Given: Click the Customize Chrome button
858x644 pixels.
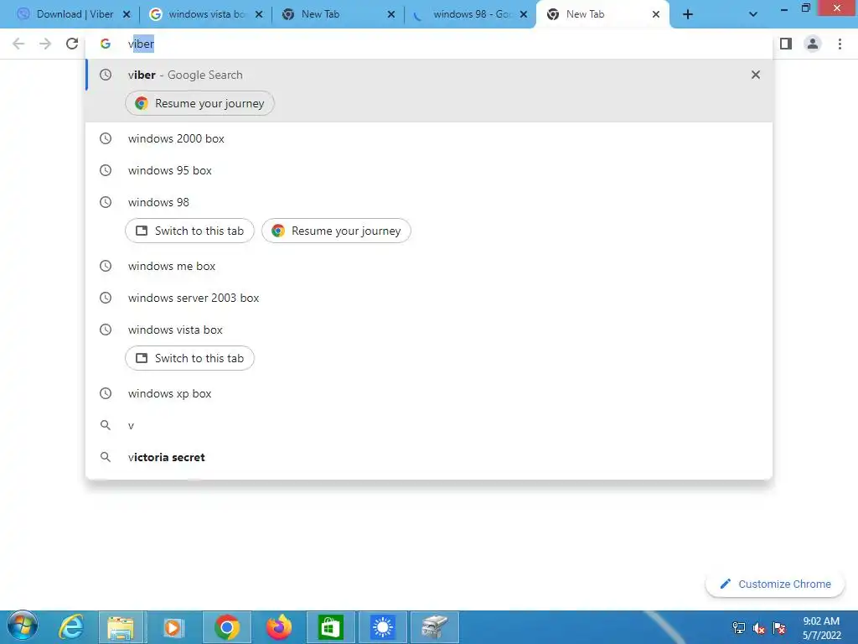Looking at the screenshot, I should point(775,584).
